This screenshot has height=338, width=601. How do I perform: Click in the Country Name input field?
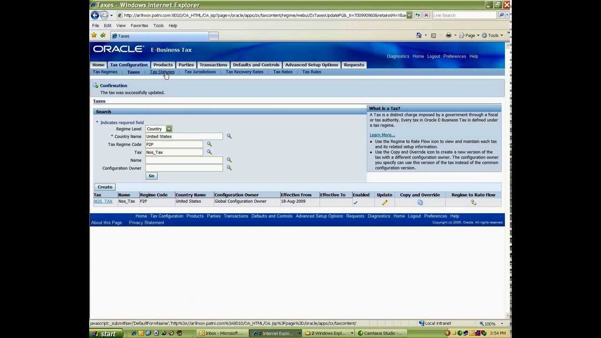coord(184,136)
